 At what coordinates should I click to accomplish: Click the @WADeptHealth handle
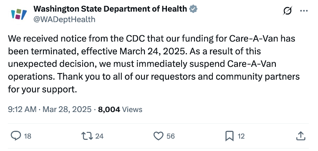coord(64,19)
